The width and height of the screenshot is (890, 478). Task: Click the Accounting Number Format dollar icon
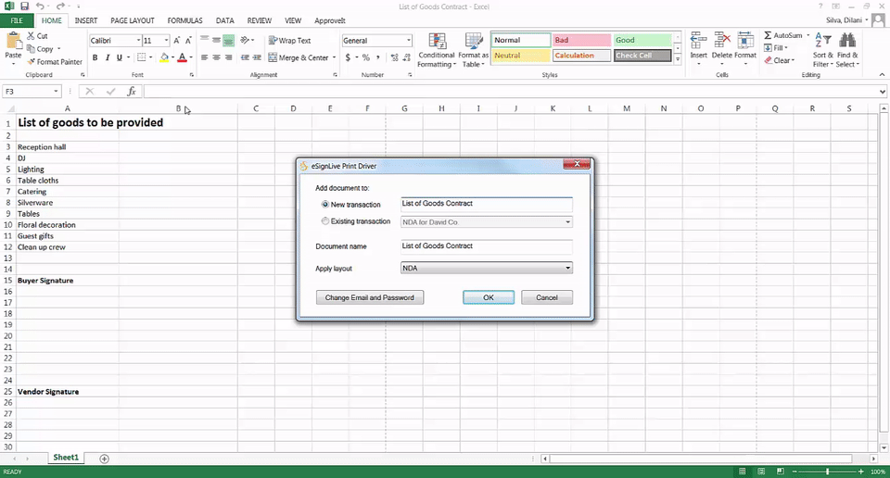(x=348, y=57)
